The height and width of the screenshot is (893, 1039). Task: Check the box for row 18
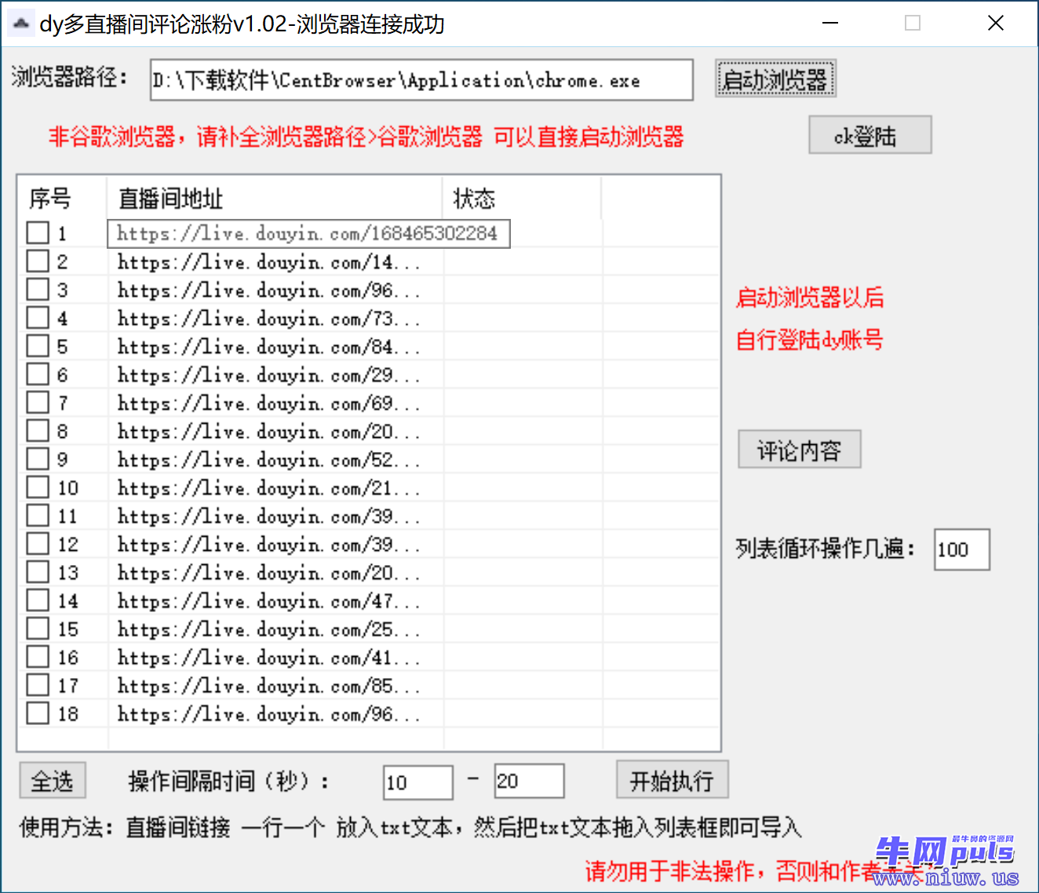[x=38, y=713]
